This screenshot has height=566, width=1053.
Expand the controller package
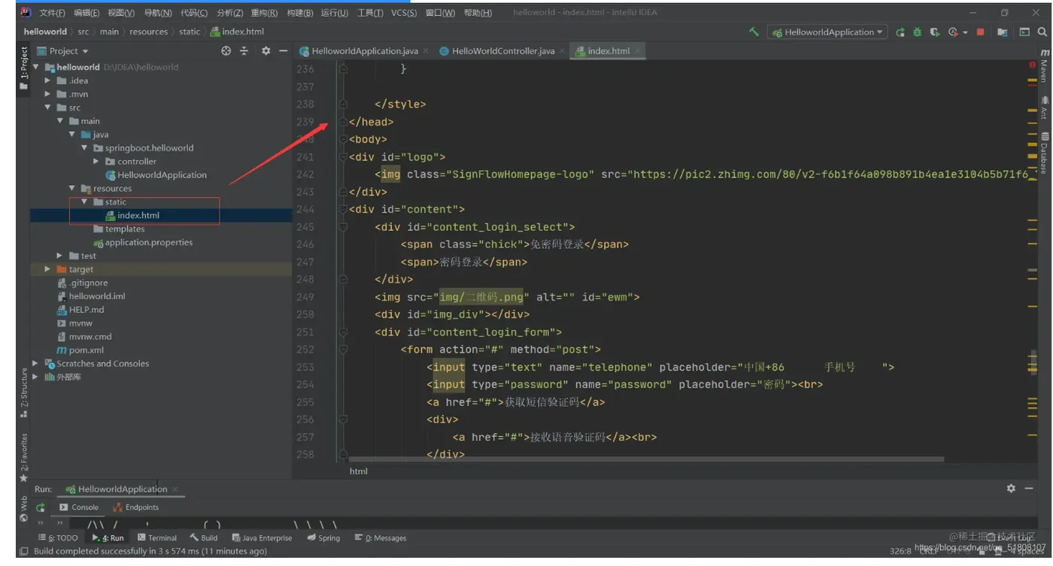pos(96,162)
